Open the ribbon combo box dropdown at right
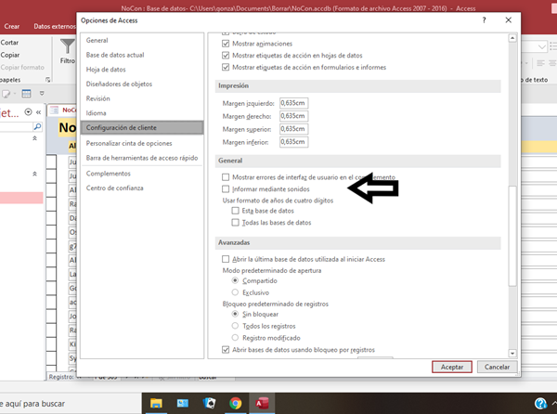Screen dimensions: 557x414 pos(542,46)
